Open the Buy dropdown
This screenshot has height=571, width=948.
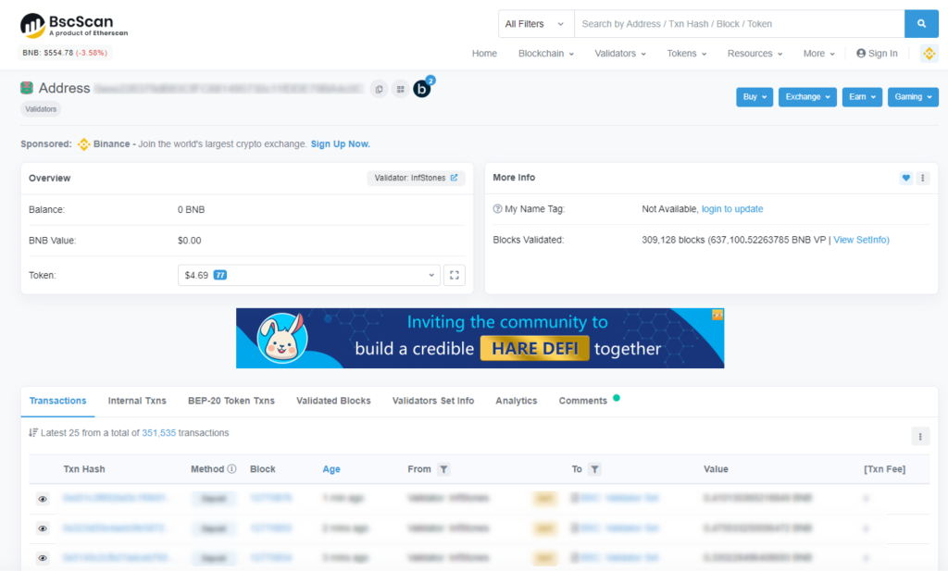[755, 96]
